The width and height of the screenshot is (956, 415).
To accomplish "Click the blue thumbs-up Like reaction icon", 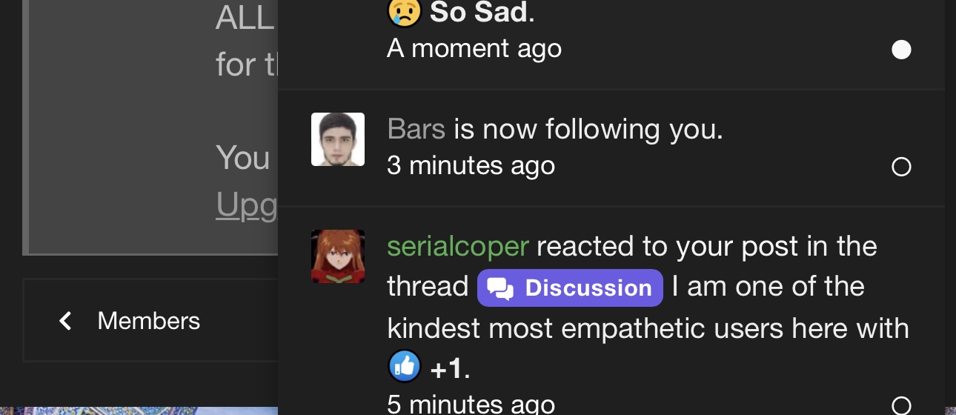I will [405, 366].
